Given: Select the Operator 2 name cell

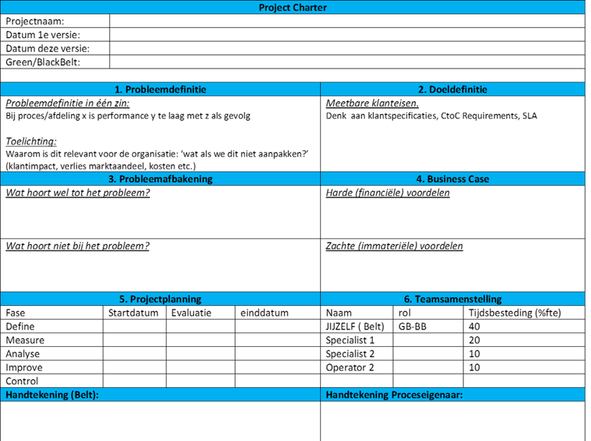Looking at the screenshot, I should click(357, 367).
